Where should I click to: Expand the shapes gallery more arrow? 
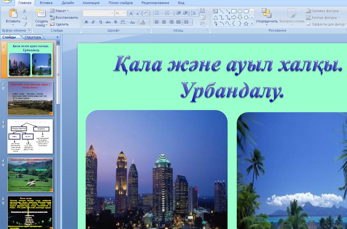pos(252,24)
